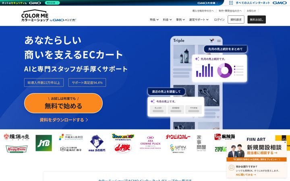The height and width of the screenshot is (181, 290).
Task: Click the 揖保乃糸 logo
Action: click(17, 137)
